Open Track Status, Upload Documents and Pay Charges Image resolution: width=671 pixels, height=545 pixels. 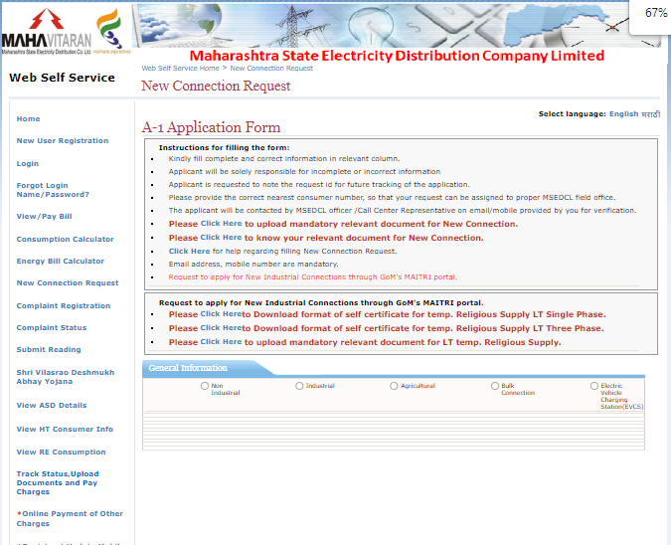58,482
